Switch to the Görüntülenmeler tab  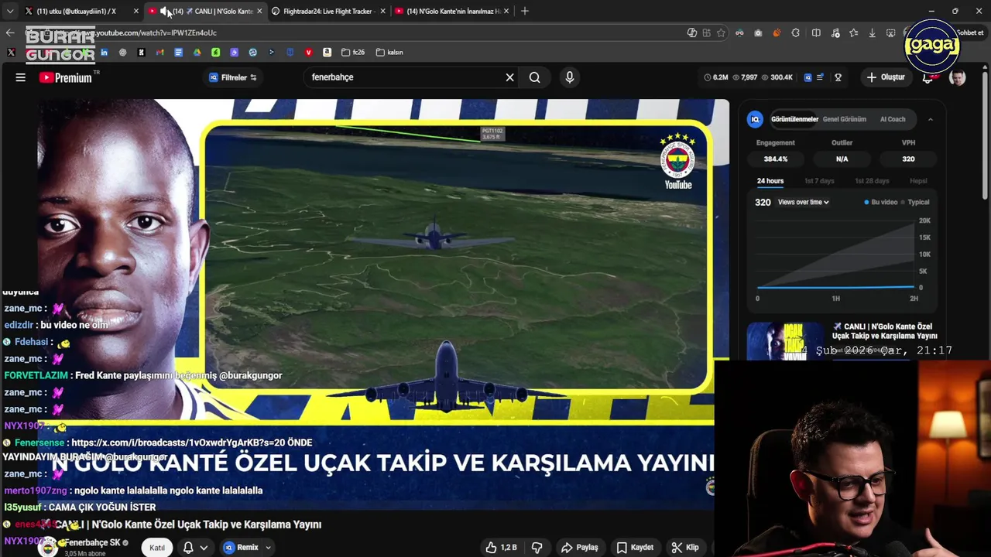point(794,119)
